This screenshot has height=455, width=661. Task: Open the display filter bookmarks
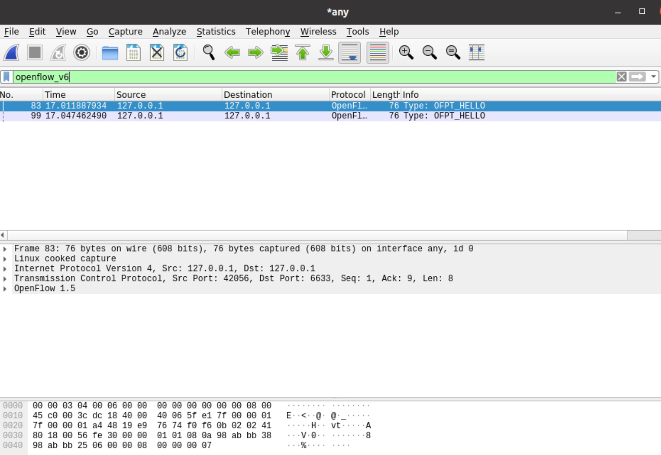pos(6,77)
